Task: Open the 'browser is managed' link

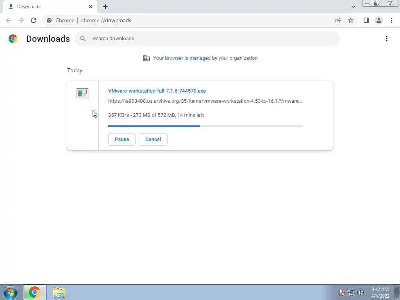Action: click(187, 58)
